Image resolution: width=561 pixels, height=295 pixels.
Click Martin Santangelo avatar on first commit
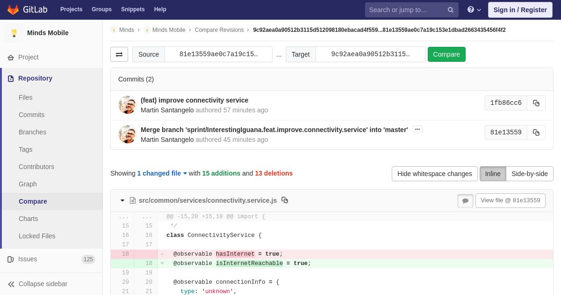127,105
